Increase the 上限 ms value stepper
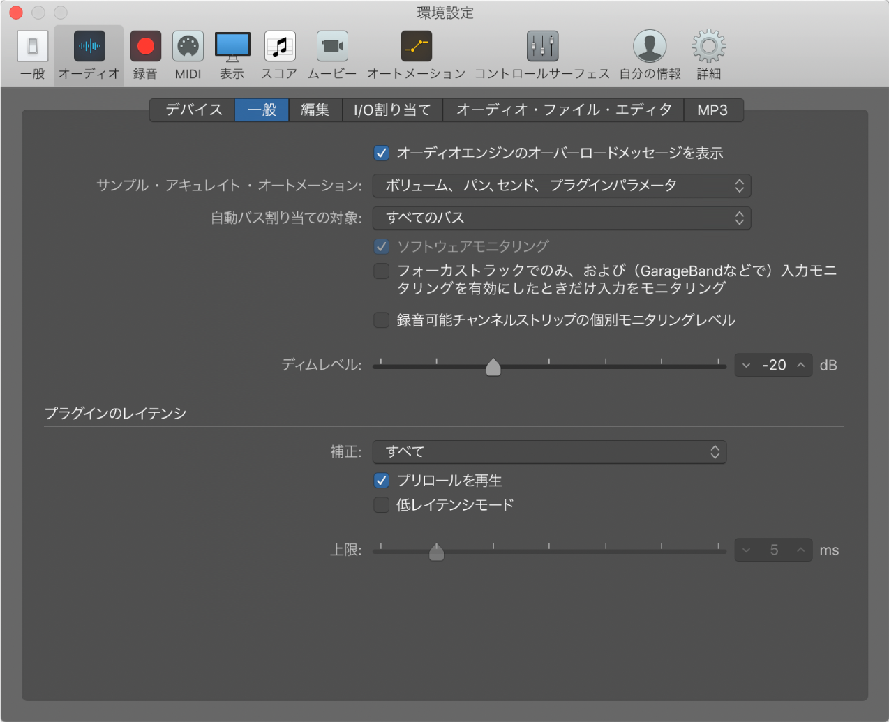 [801, 550]
